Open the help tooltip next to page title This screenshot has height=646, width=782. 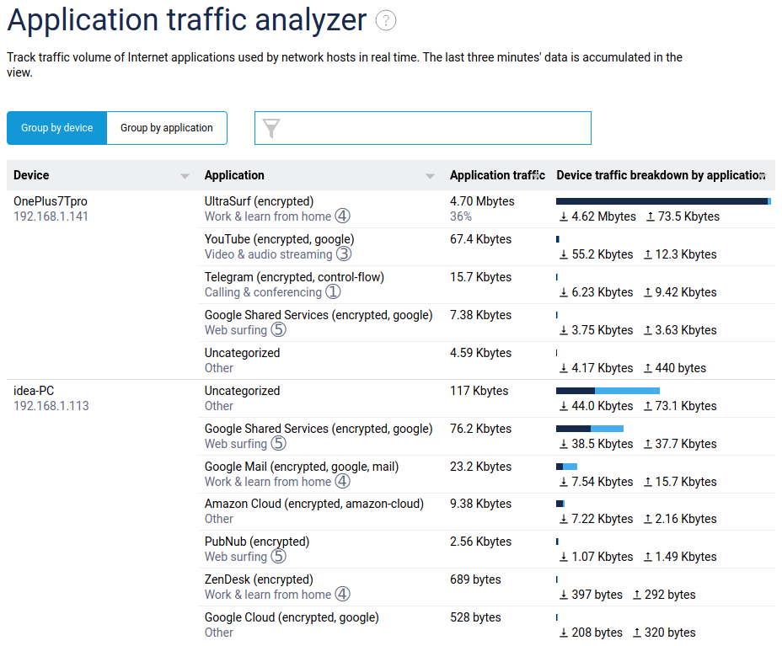coord(385,20)
